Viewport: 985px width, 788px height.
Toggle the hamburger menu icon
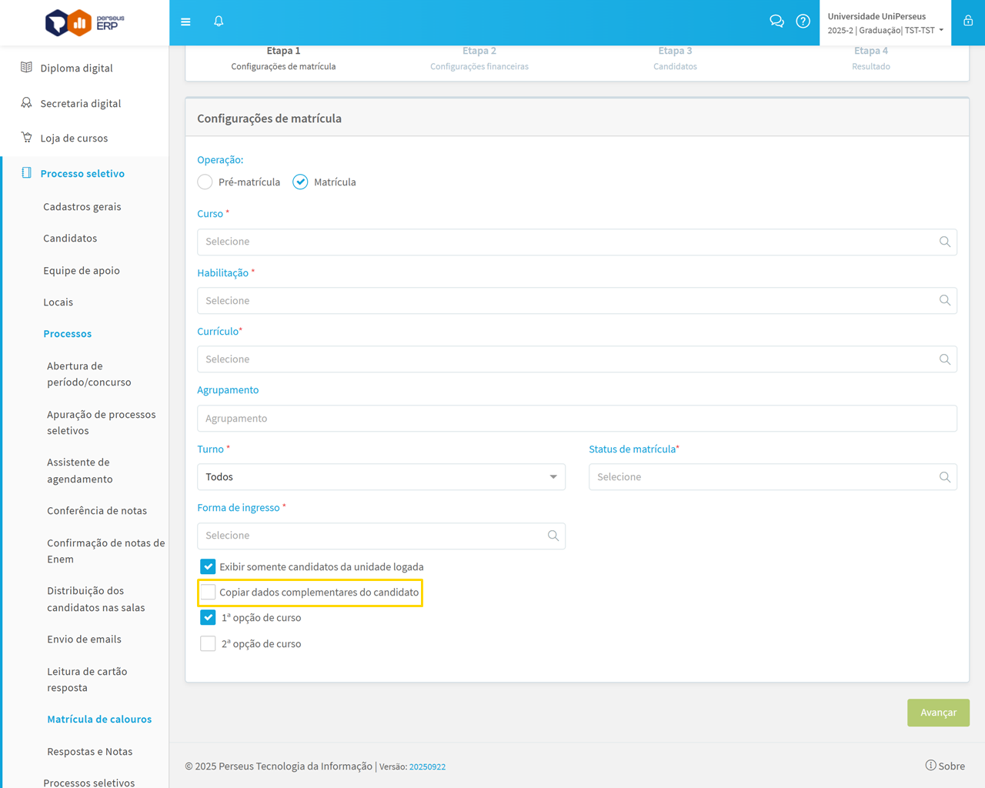coord(185,22)
